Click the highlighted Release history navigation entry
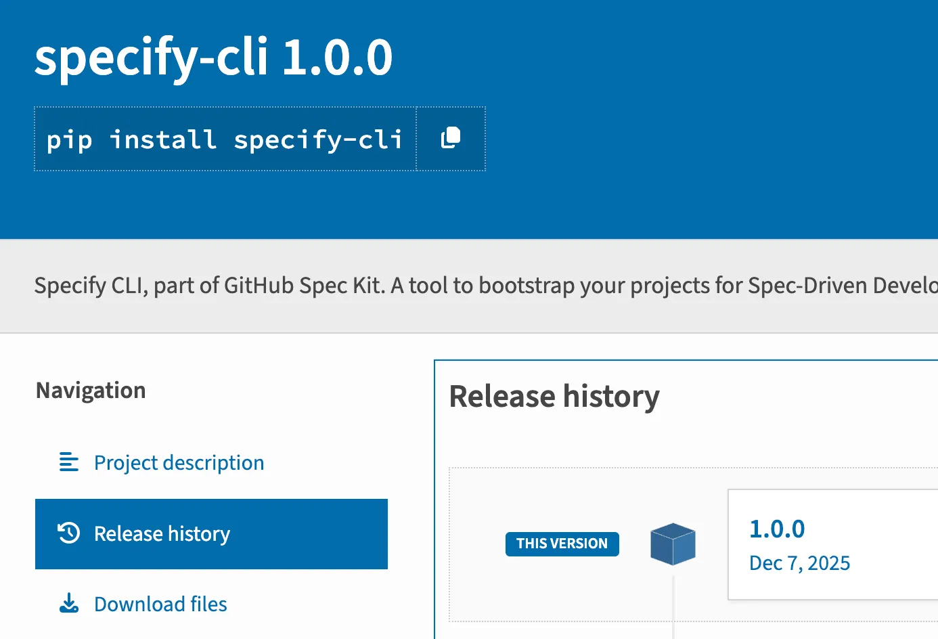Image resolution: width=938 pixels, height=639 pixels. (211, 533)
